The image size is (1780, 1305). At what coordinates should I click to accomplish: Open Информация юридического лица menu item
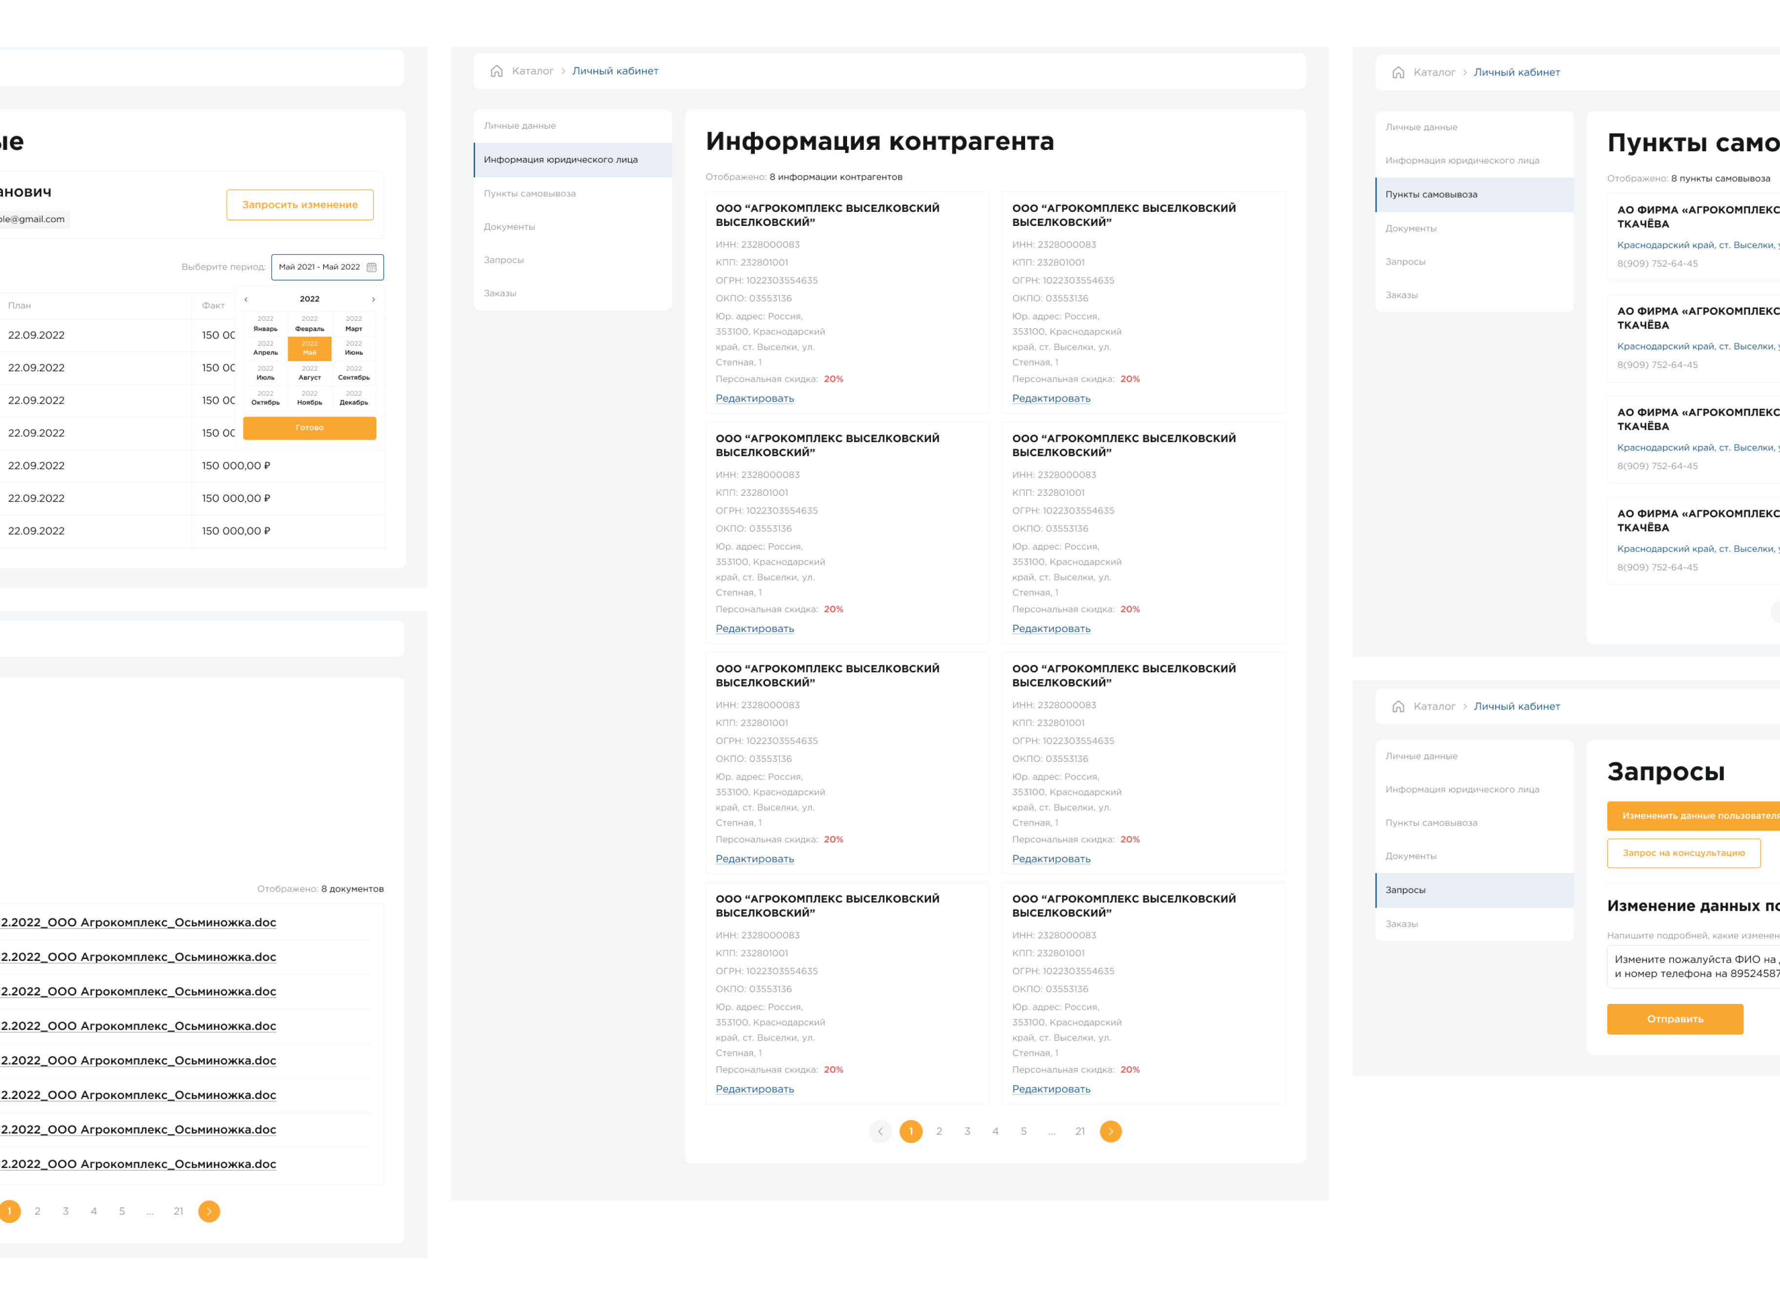561,160
